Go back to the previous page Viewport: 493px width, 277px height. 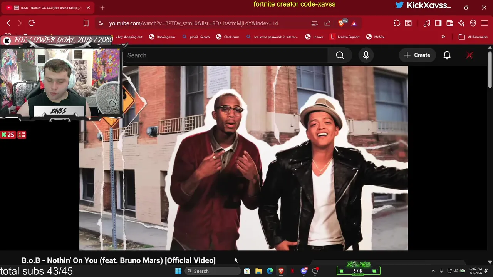tap(8, 23)
